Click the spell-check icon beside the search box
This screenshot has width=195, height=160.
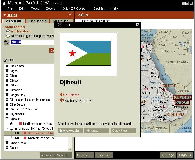tap(6, 42)
